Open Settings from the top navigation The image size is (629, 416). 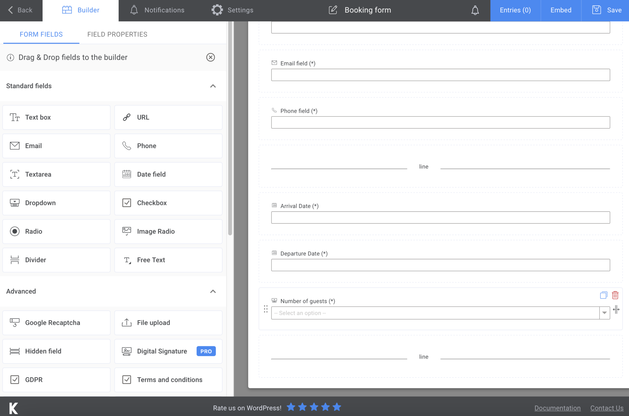[x=232, y=10]
